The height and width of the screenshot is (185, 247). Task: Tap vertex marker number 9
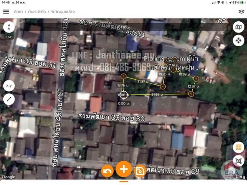tap(191, 94)
